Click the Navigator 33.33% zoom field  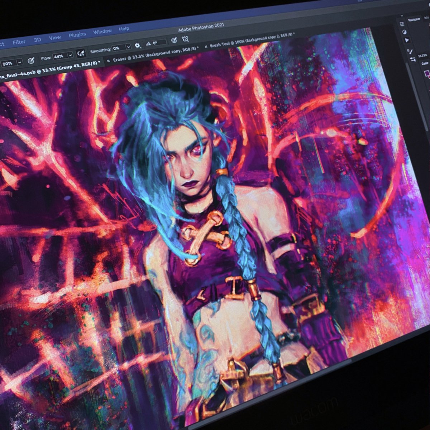pos(423,56)
